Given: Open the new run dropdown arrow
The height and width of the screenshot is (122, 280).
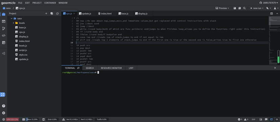Looking at the screenshot, I should (x=263, y=8).
